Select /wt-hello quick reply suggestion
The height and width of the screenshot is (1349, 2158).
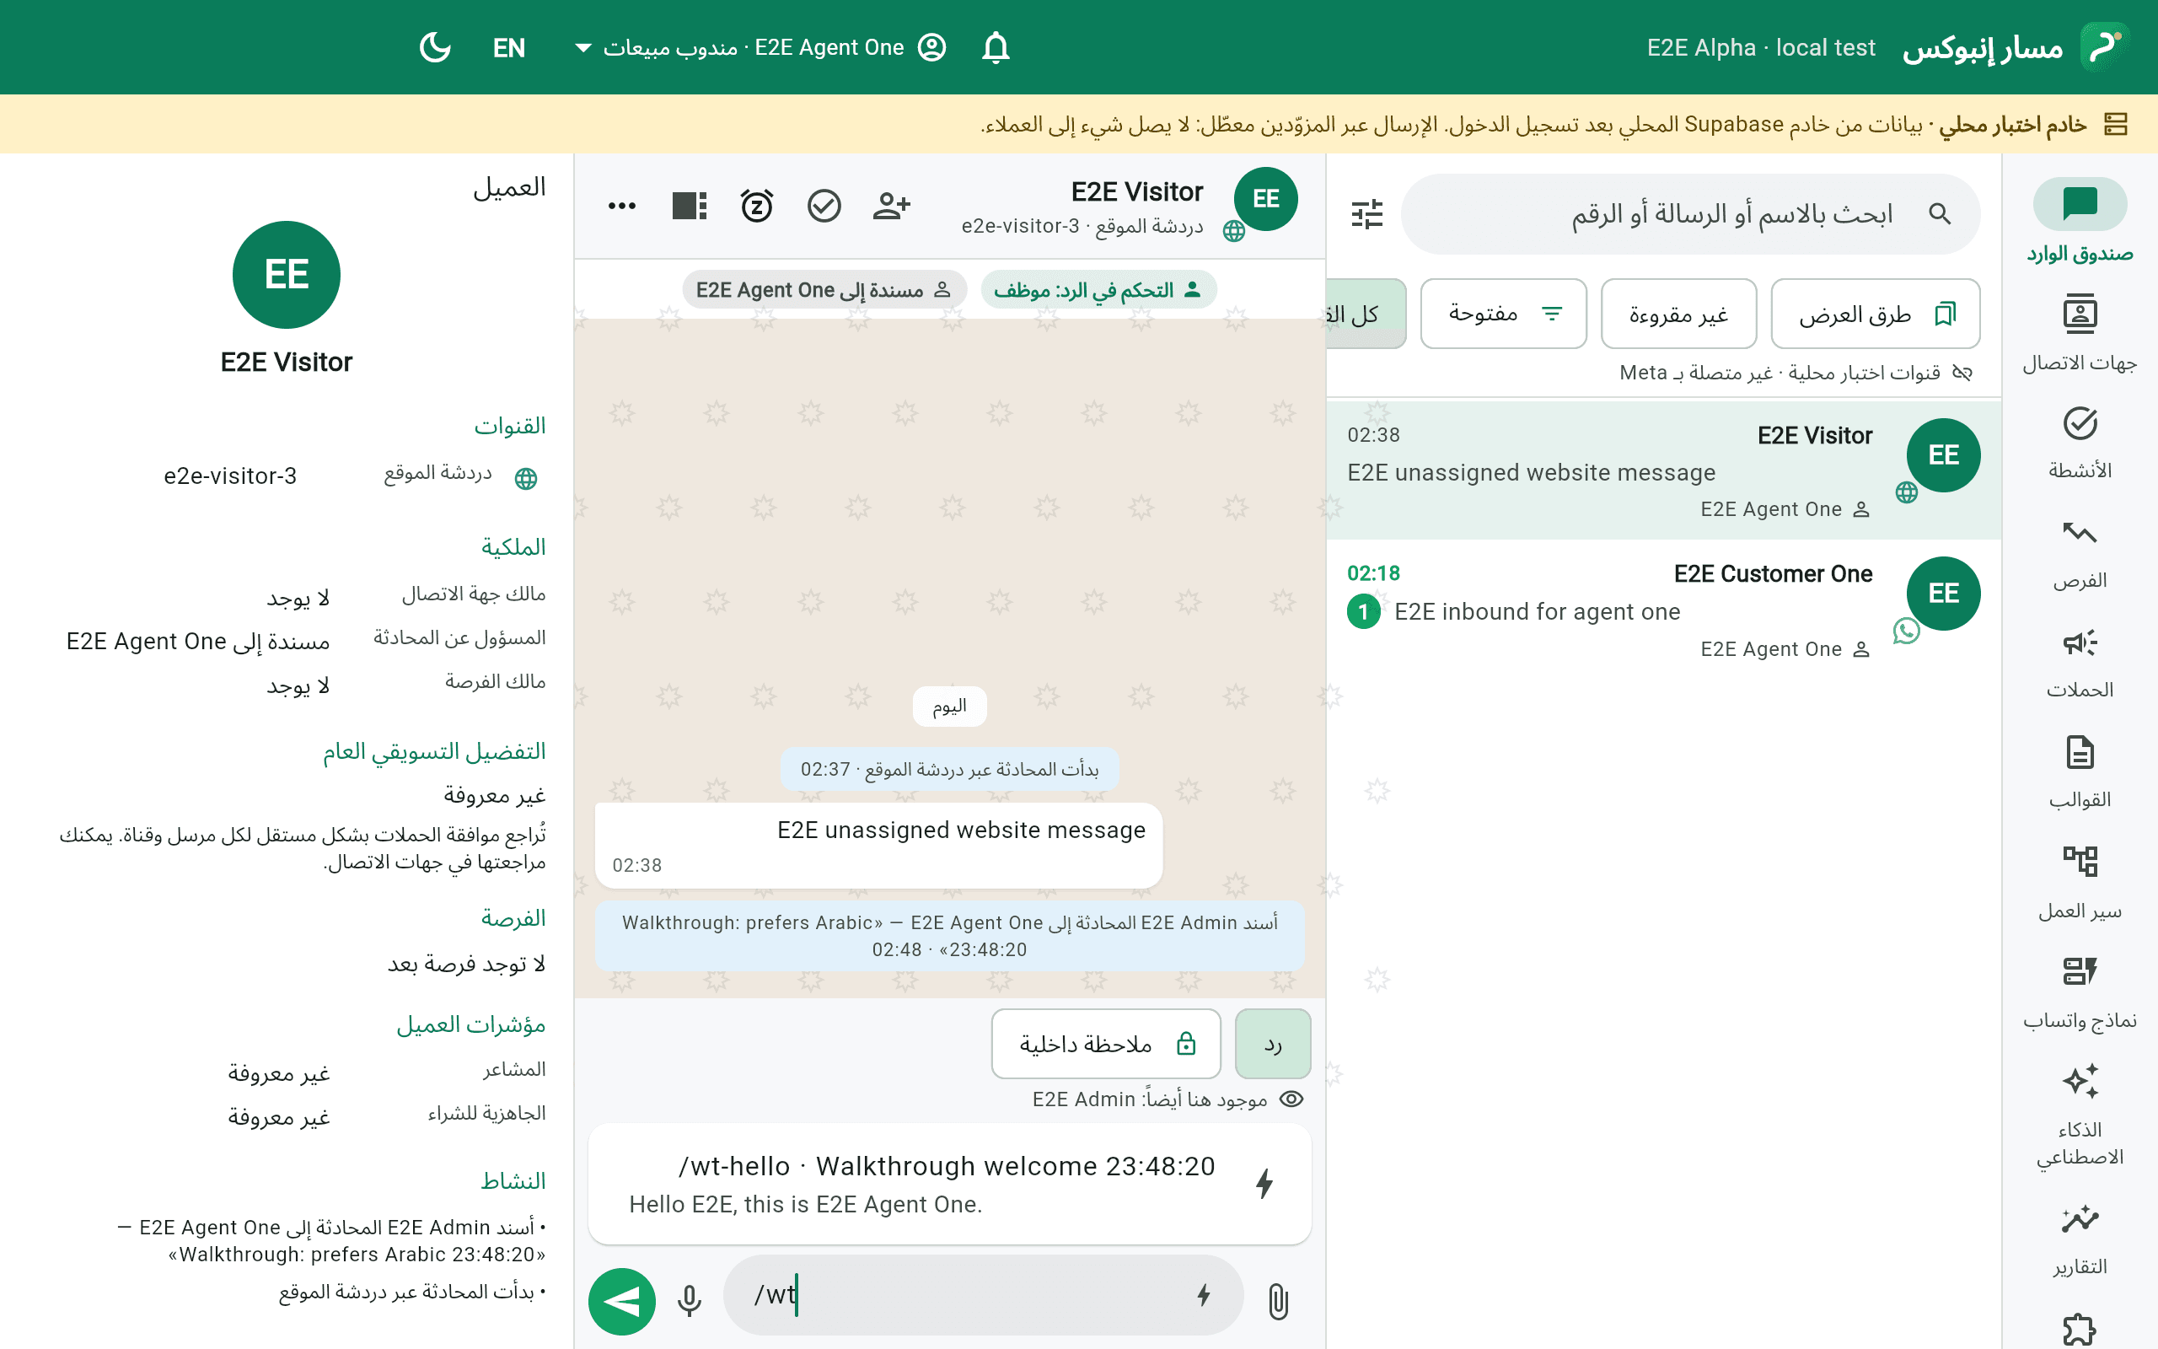950,1184
